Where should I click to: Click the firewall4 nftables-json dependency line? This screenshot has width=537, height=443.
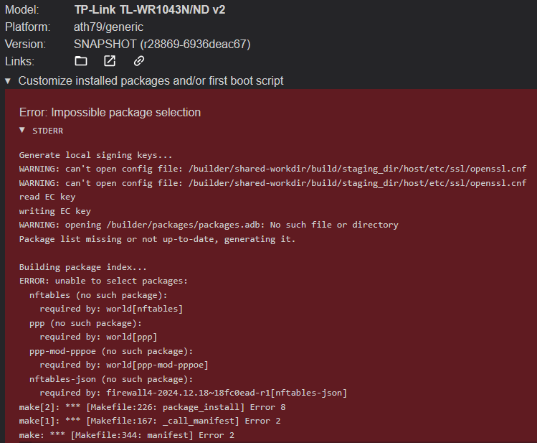coord(193,393)
